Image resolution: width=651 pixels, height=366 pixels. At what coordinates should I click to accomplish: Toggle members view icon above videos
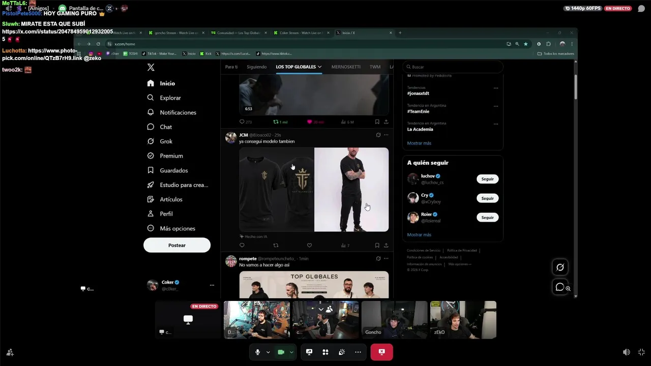point(330,309)
